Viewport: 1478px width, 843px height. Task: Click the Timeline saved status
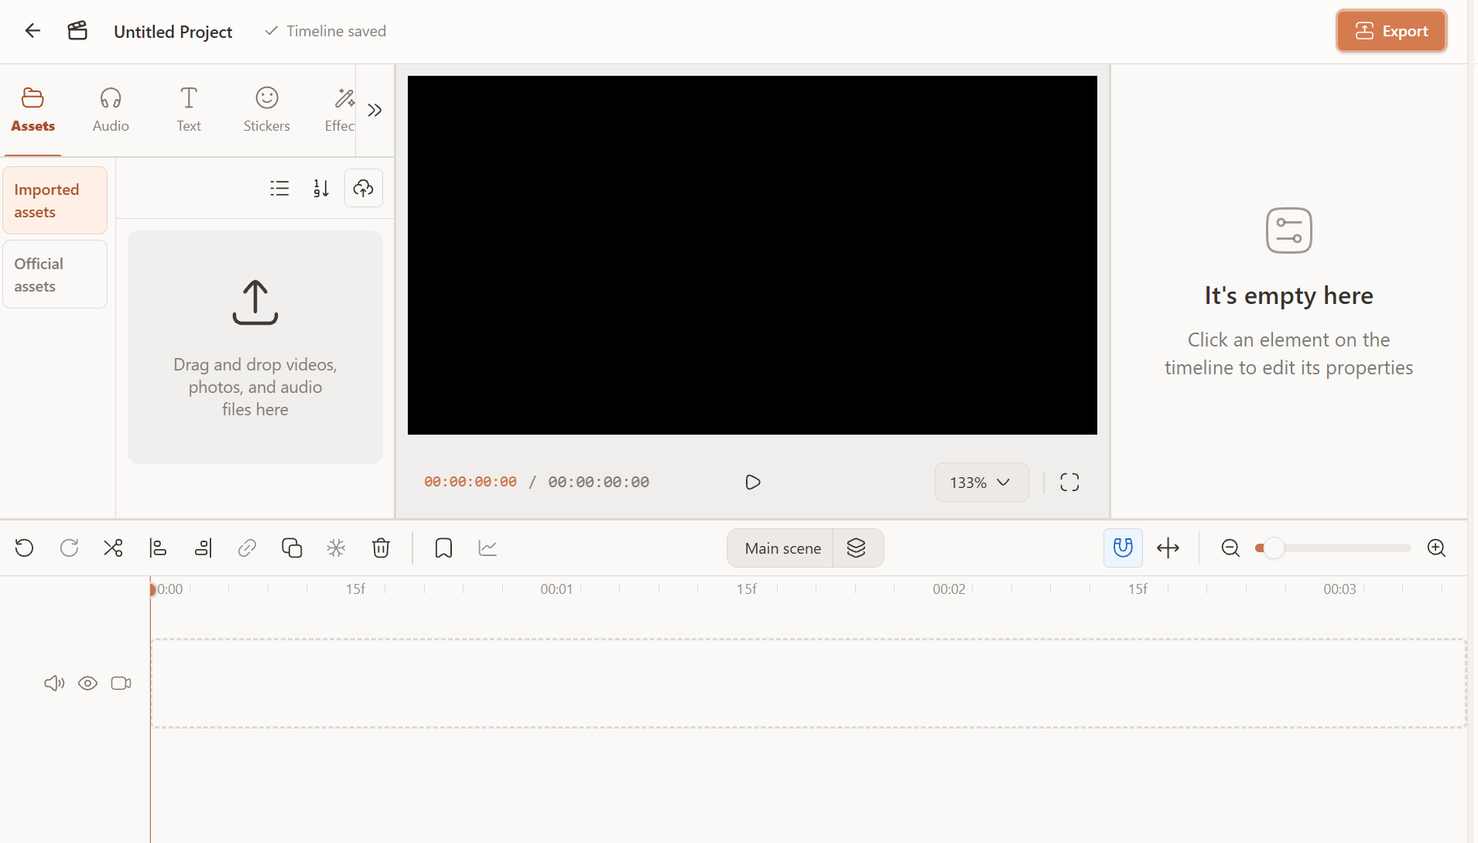click(325, 31)
